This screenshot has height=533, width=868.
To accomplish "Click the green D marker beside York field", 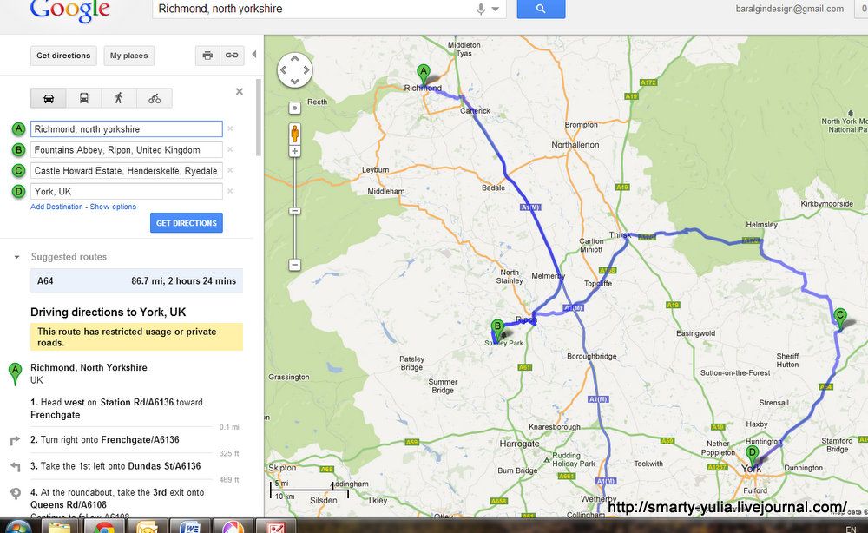I will [19, 192].
